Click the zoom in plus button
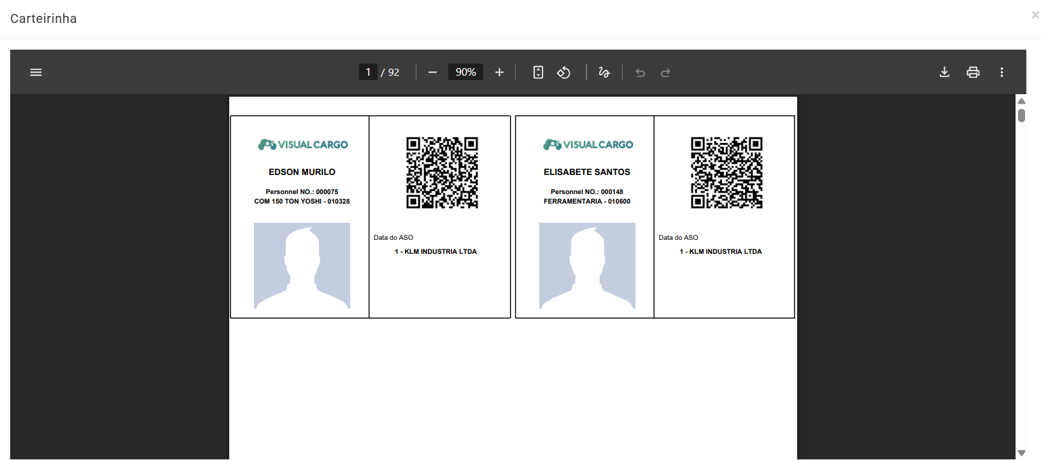1041x460 pixels. 499,73
